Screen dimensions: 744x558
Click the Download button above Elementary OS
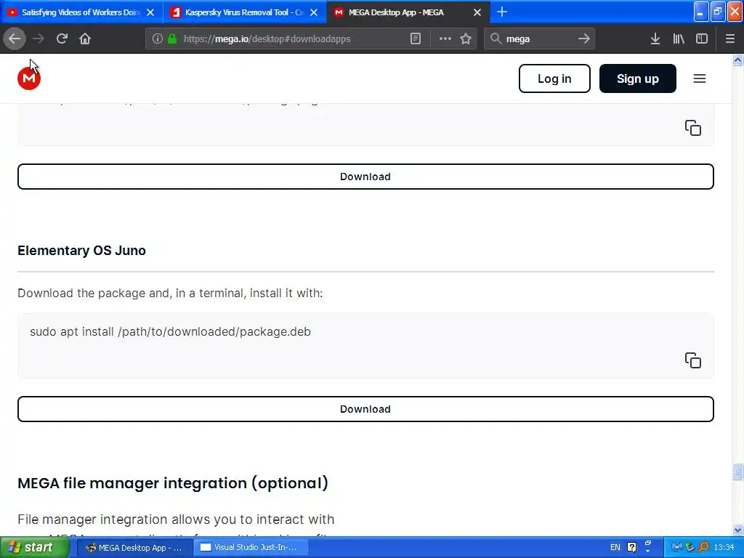click(x=365, y=177)
